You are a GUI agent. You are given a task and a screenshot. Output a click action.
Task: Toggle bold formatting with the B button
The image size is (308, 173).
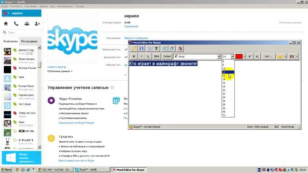click(134, 57)
